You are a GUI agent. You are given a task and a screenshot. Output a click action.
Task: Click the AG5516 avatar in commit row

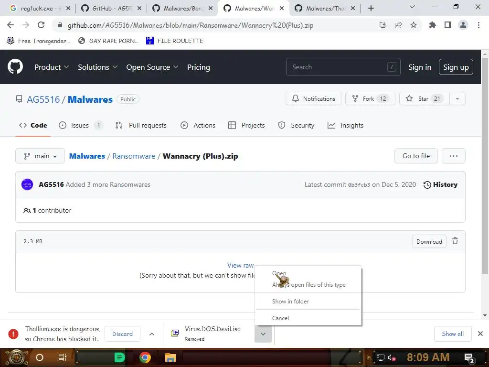point(27,184)
